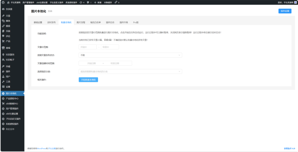Open 仪表盘 dashboard in sidebar
This screenshot has height=152, width=298.
pos(9,9)
